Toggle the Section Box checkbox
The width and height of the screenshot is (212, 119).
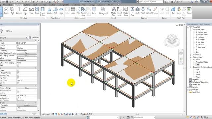(18, 83)
